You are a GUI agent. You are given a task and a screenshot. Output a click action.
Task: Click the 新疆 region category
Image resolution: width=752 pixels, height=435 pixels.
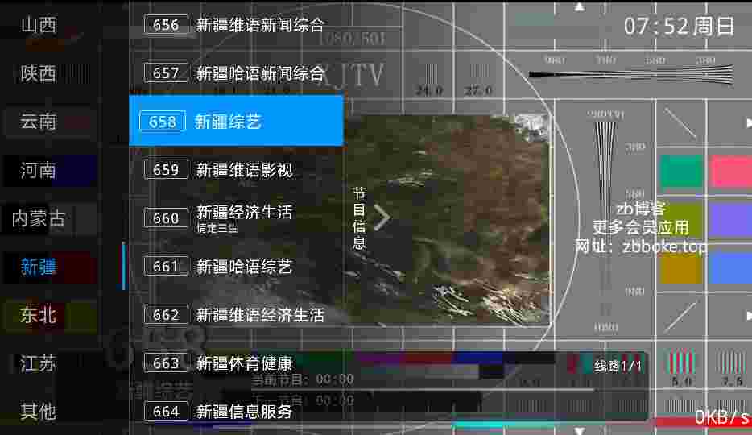coord(39,267)
